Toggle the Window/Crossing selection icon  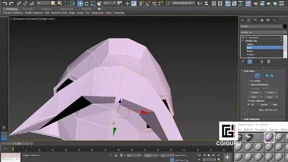[73, 3]
